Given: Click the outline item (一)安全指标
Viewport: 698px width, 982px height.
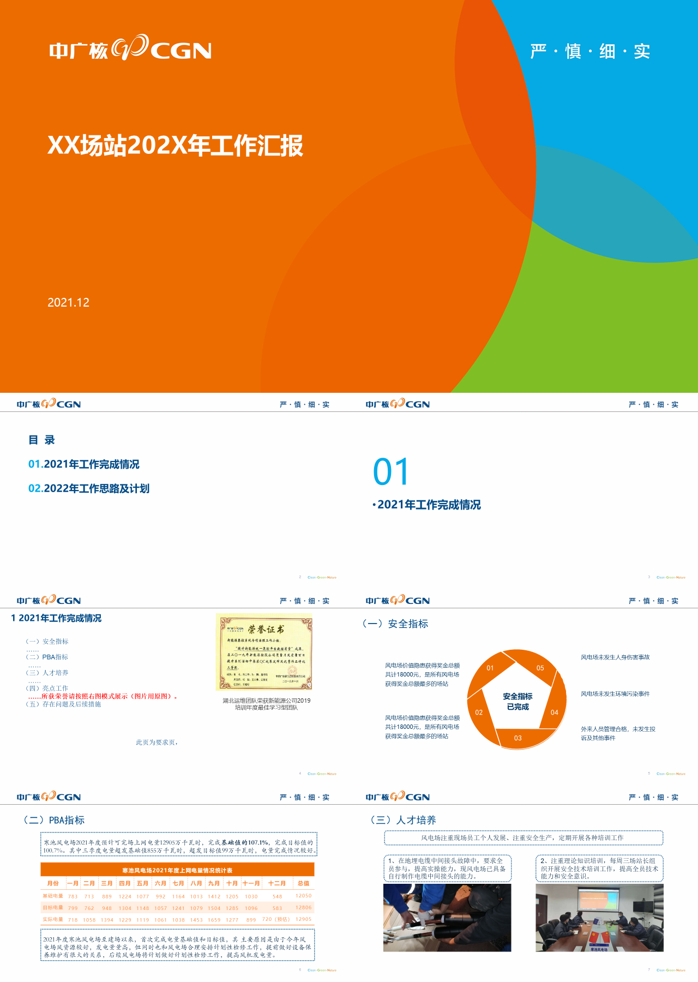Looking at the screenshot, I should (47, 642).
